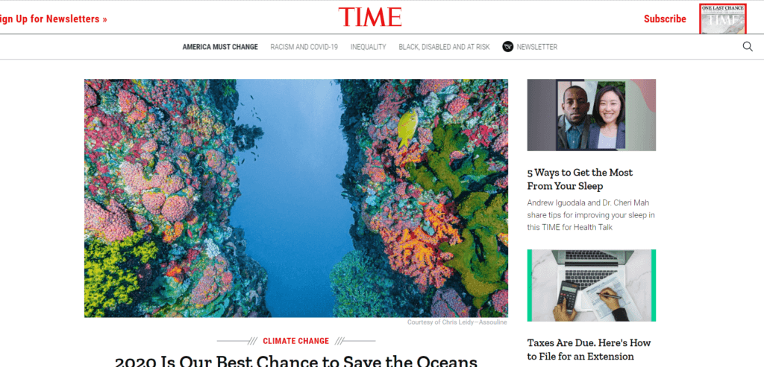Click the Courtesy of Chris Leidy photo credit
The image size is (764, 367).
pos(457,322)
